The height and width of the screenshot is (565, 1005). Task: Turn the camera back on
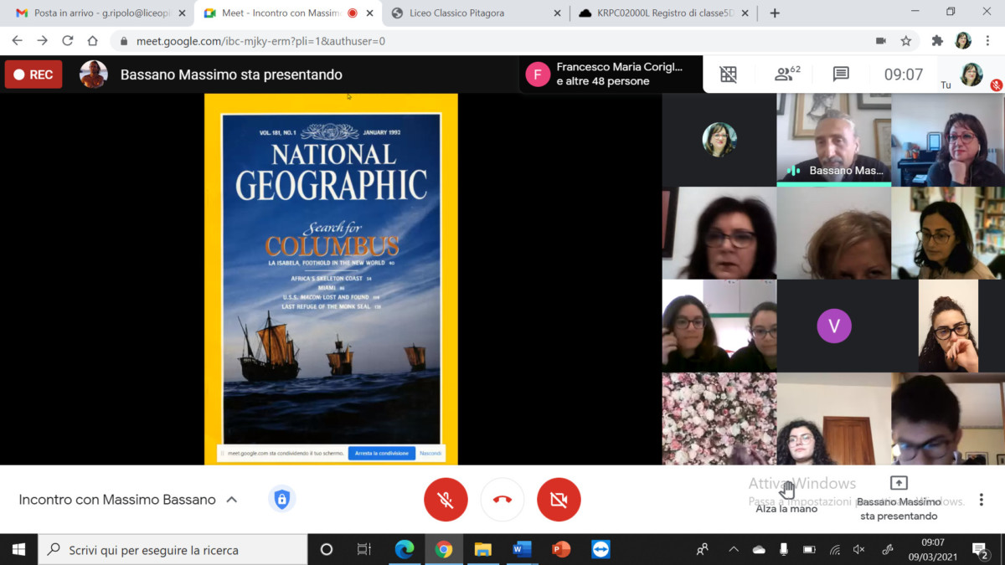(x=559, y=500)
